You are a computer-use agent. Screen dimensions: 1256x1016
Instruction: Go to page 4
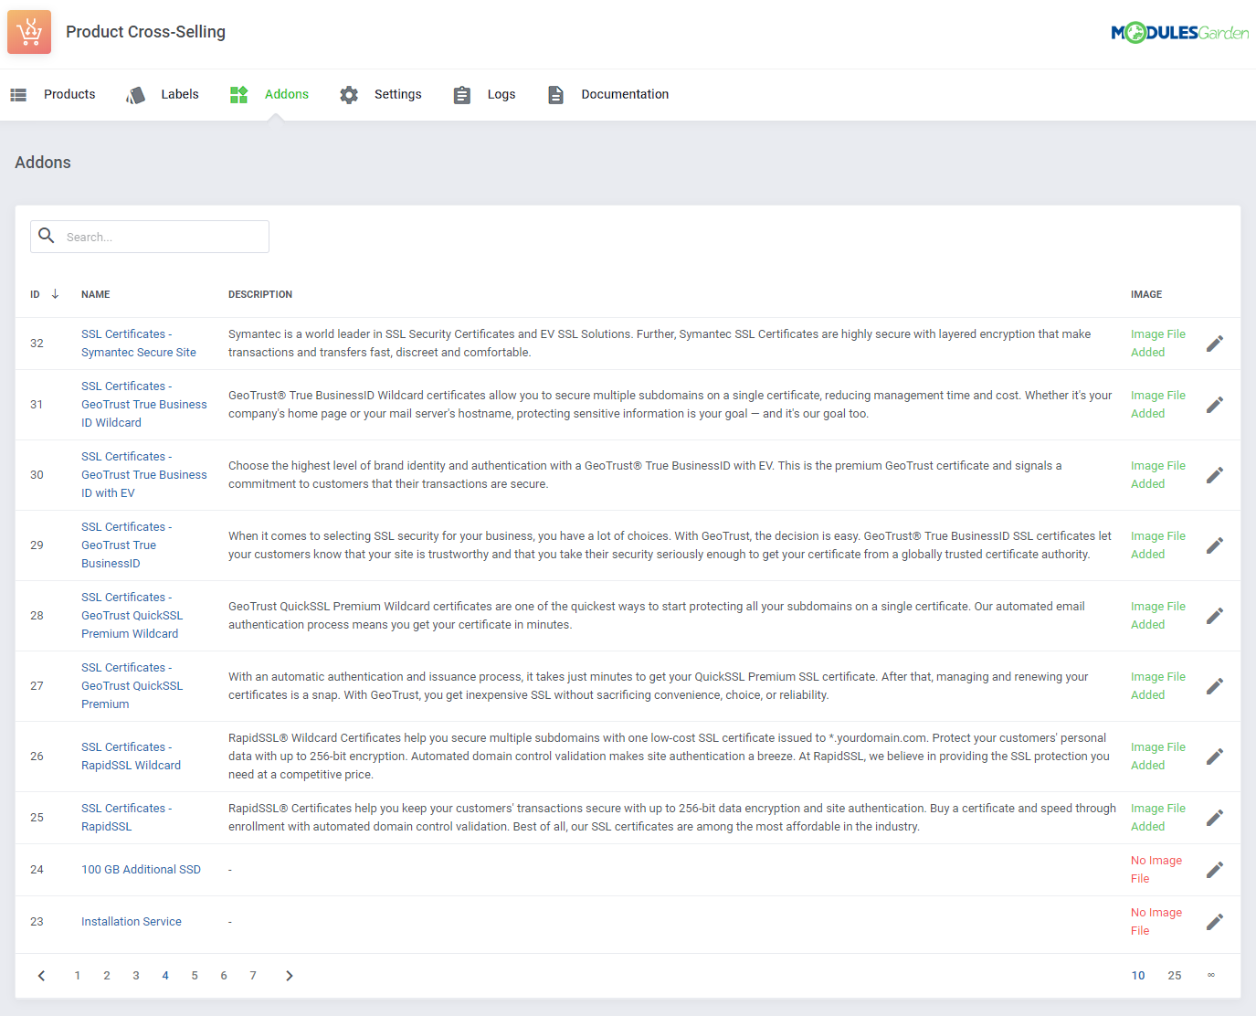(165, 976)
